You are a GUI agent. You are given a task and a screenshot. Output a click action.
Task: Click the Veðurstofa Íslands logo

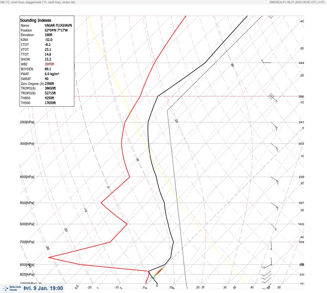click(12, 288)
